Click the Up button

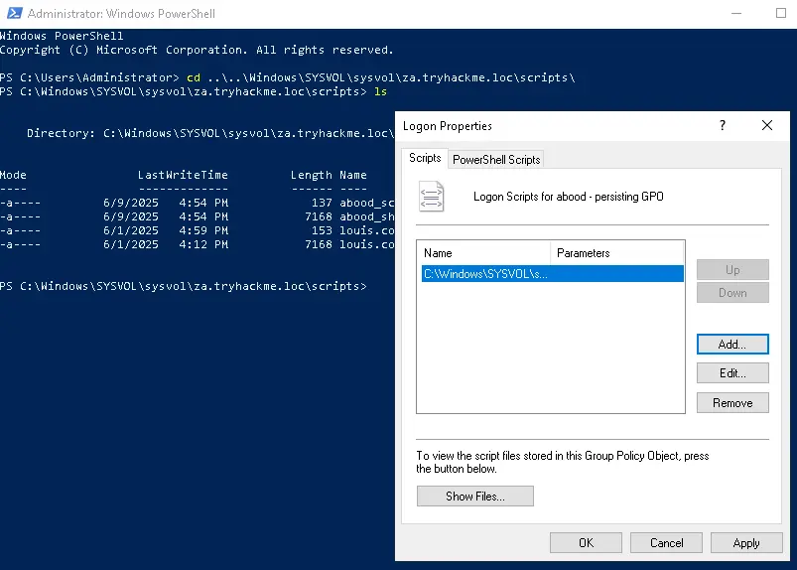[732, 269]
